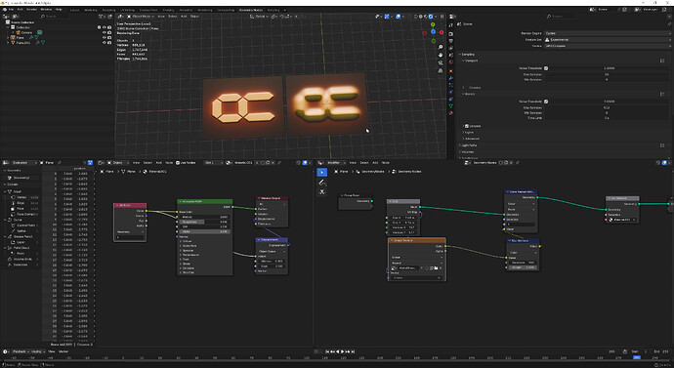Open the Render Engine Cycles dropdown
The image size is (674, 368).
point(607,33)
